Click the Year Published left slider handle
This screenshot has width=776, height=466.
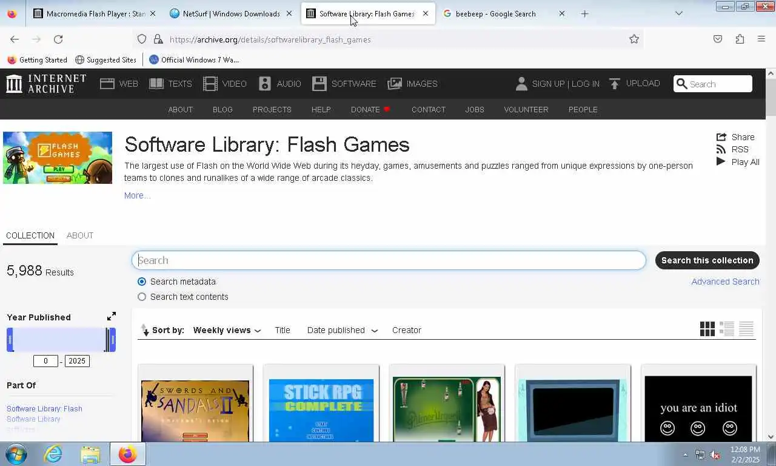tap(10, 339)
